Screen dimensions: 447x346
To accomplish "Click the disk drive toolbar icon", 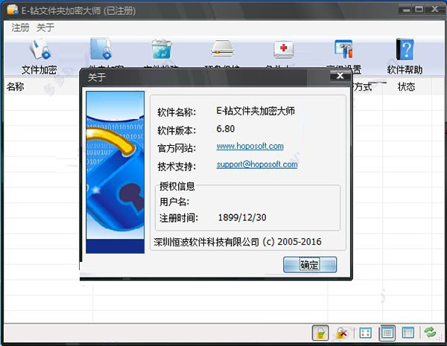I will tap(223, 49).
